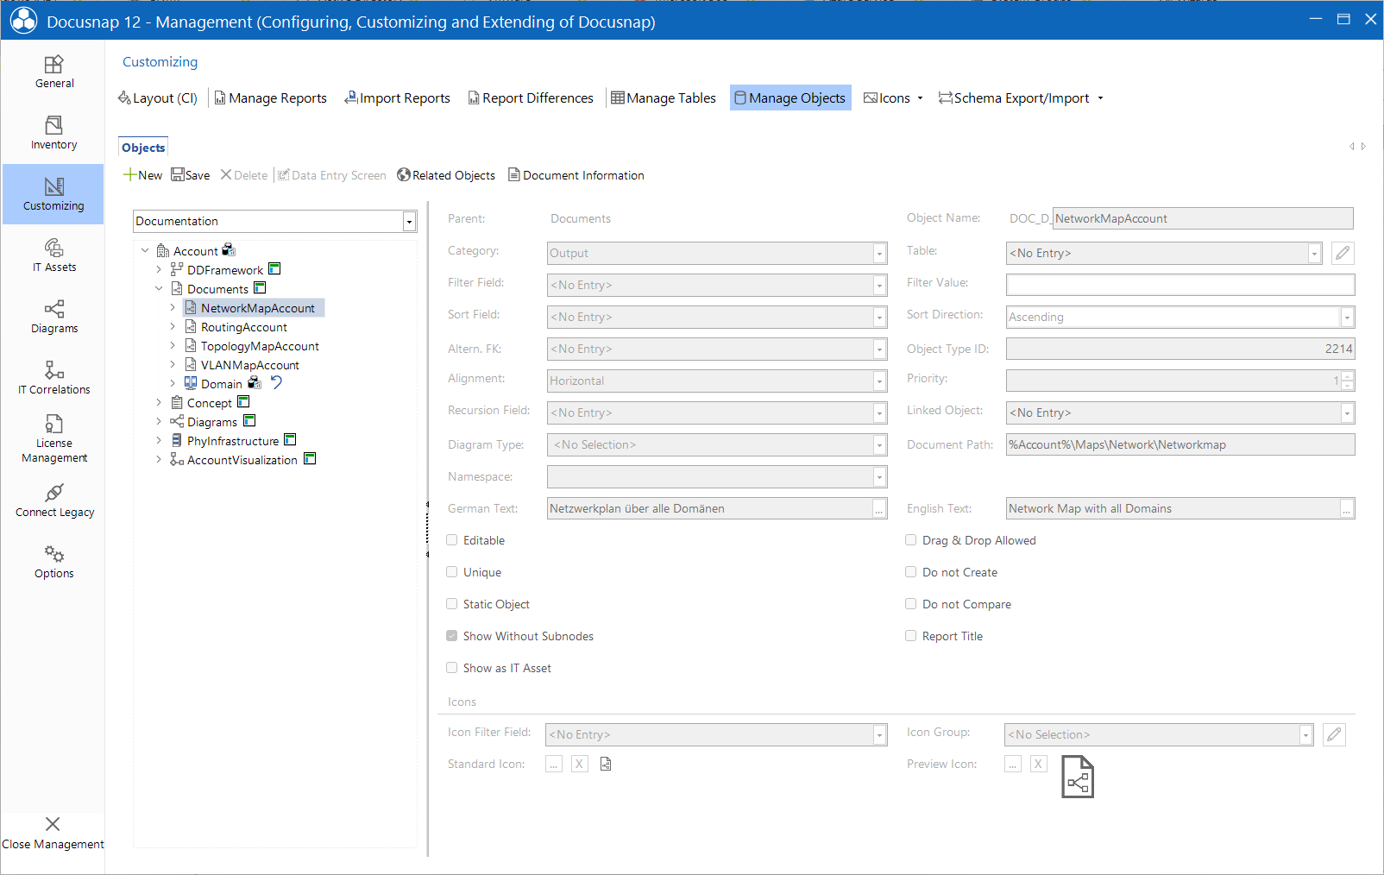Viewport: 1384px width, 875px height.
Task: Open Connect Legacy in sidebar
Action: (53, 501)
